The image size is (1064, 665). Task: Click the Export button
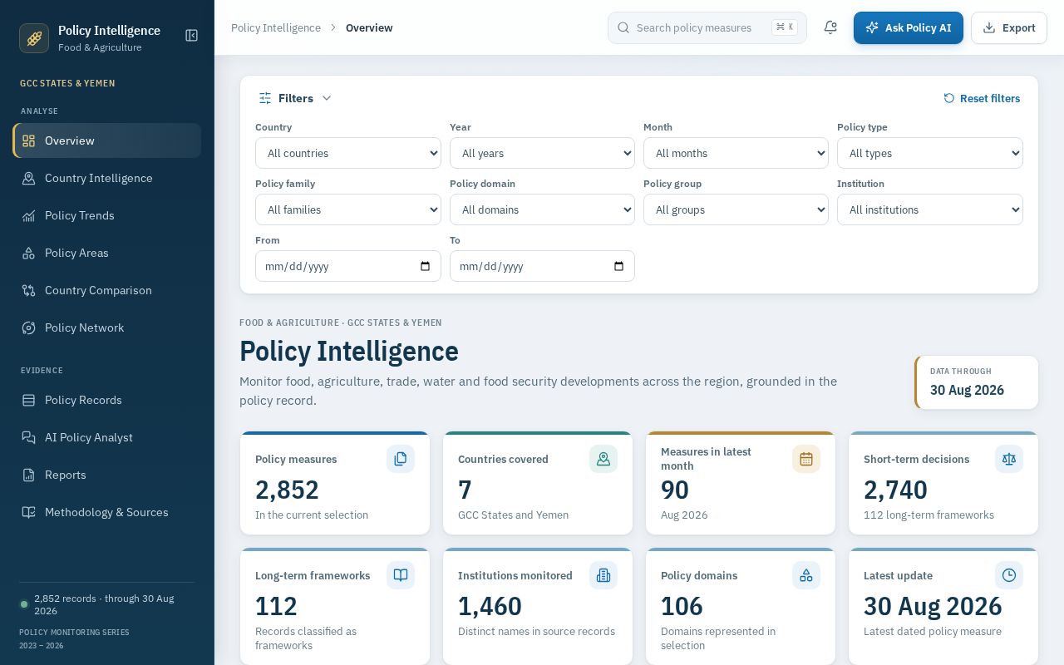click(x=1009, y=27)
